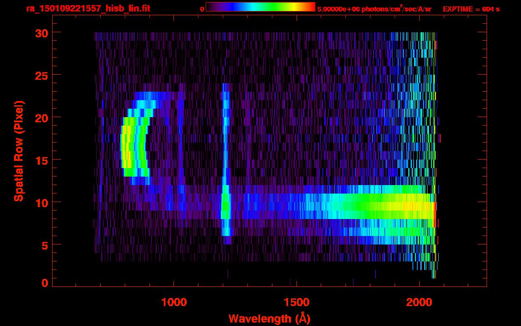The width and height of the screenshot is (521, 326).
Task: Click the y-axis tick label 30
Action: click(x=41, y=33)
